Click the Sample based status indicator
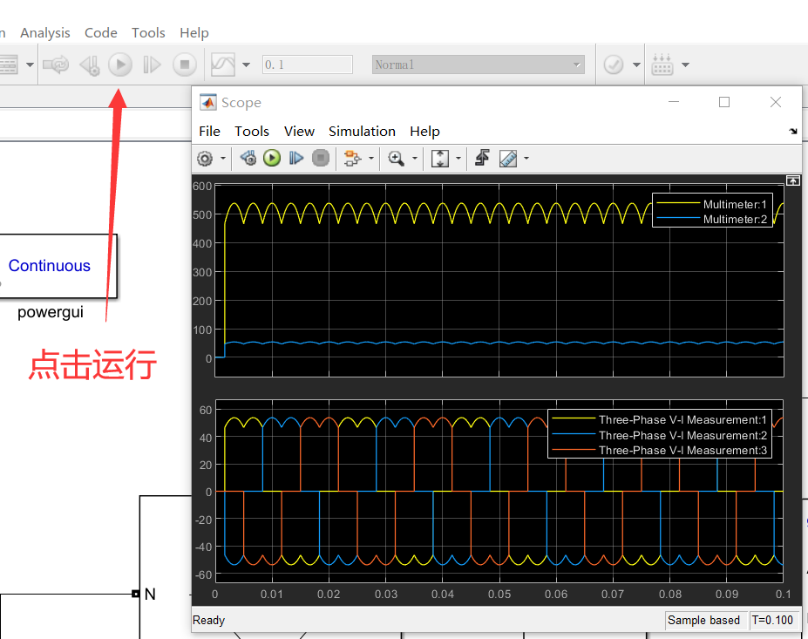This screenshot has height=639, width=808. [704, 620]
